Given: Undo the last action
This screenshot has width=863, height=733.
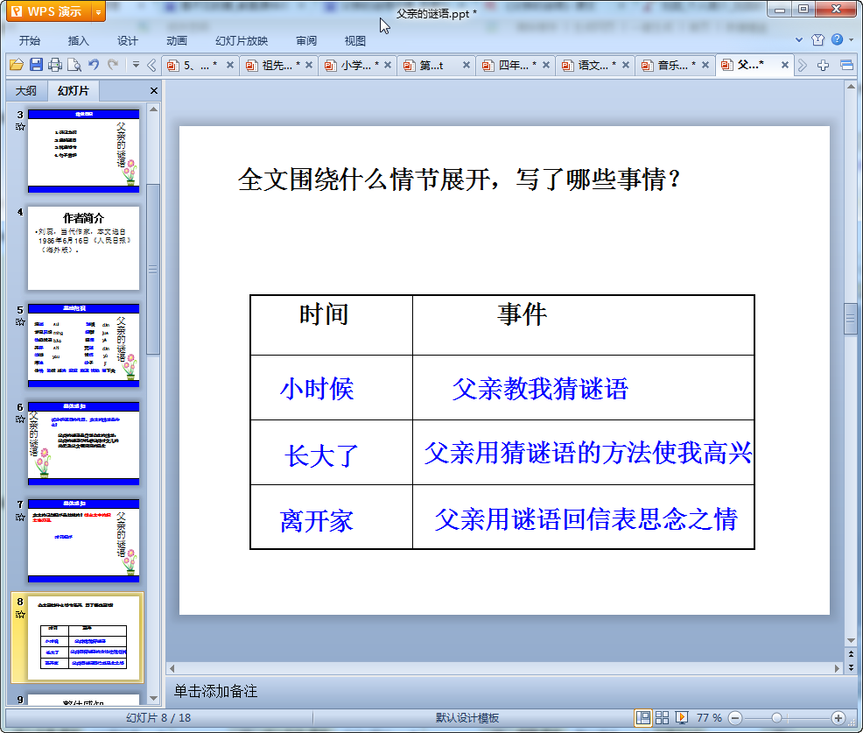Looking at the screenshot, I should pos(94,65).
